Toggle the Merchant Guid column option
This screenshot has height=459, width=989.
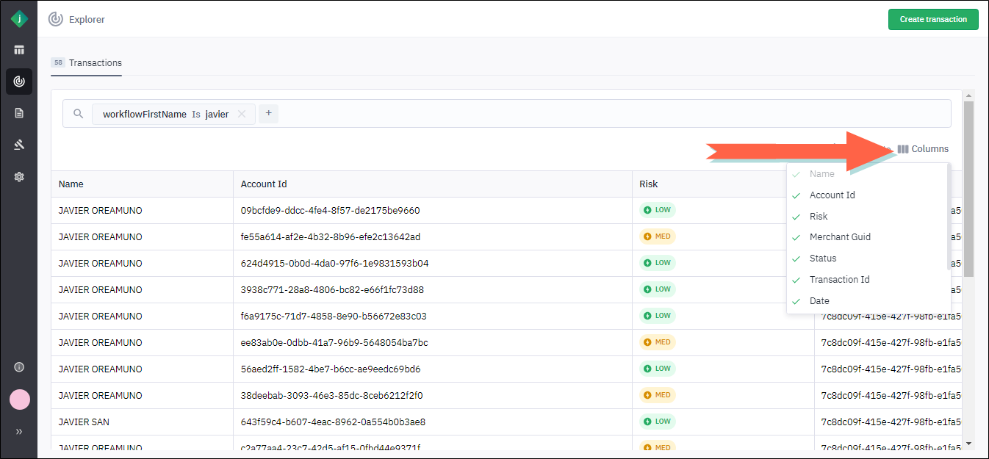(839, 237)
